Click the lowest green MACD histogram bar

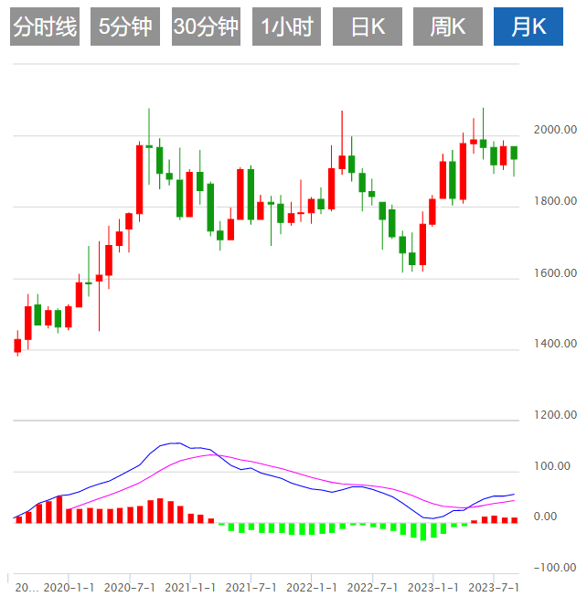[423, 531]
